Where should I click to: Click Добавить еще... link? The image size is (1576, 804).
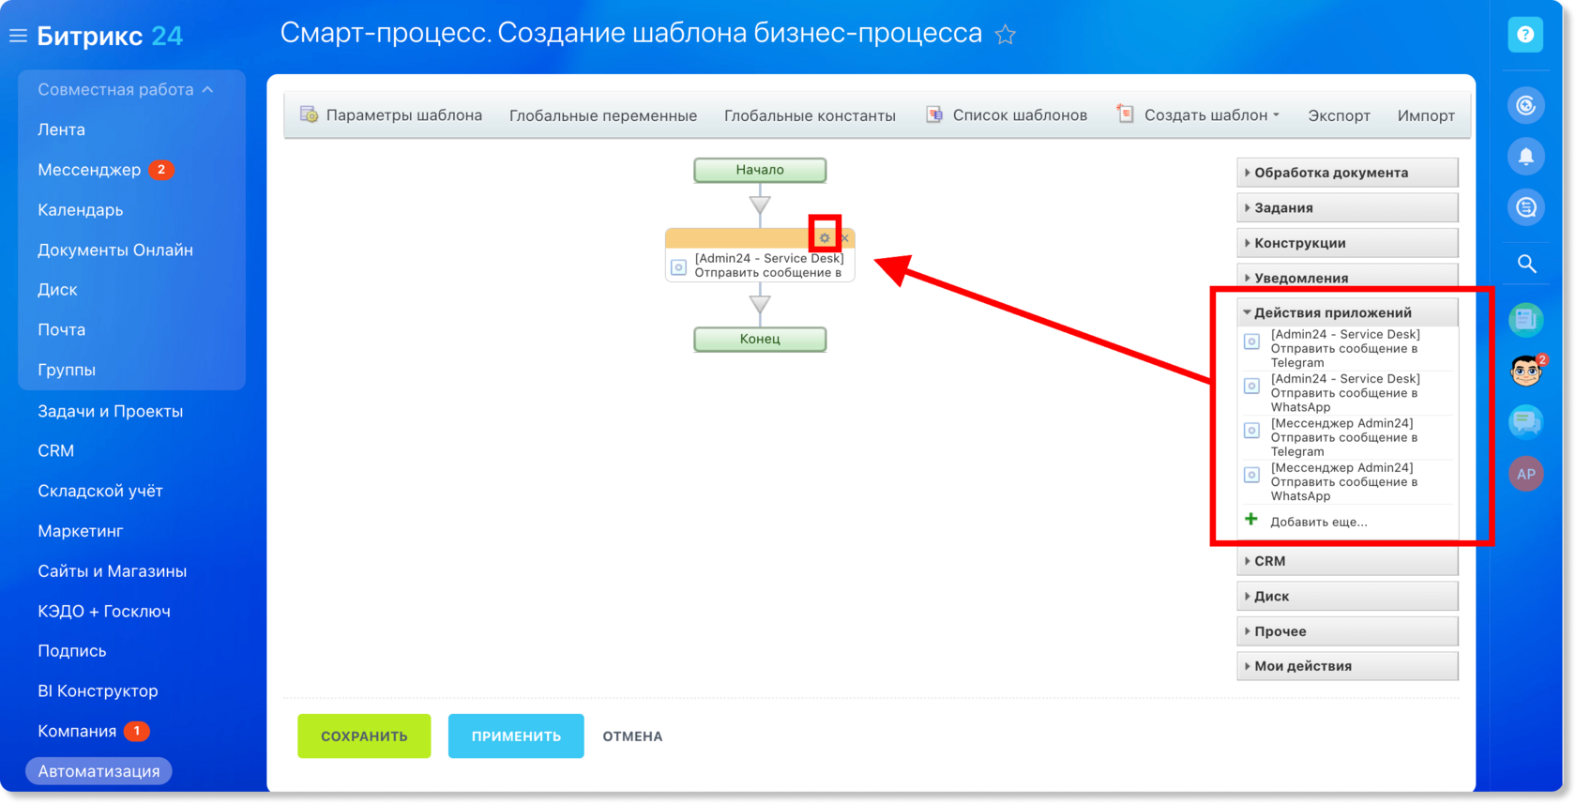pos(1318,522)
